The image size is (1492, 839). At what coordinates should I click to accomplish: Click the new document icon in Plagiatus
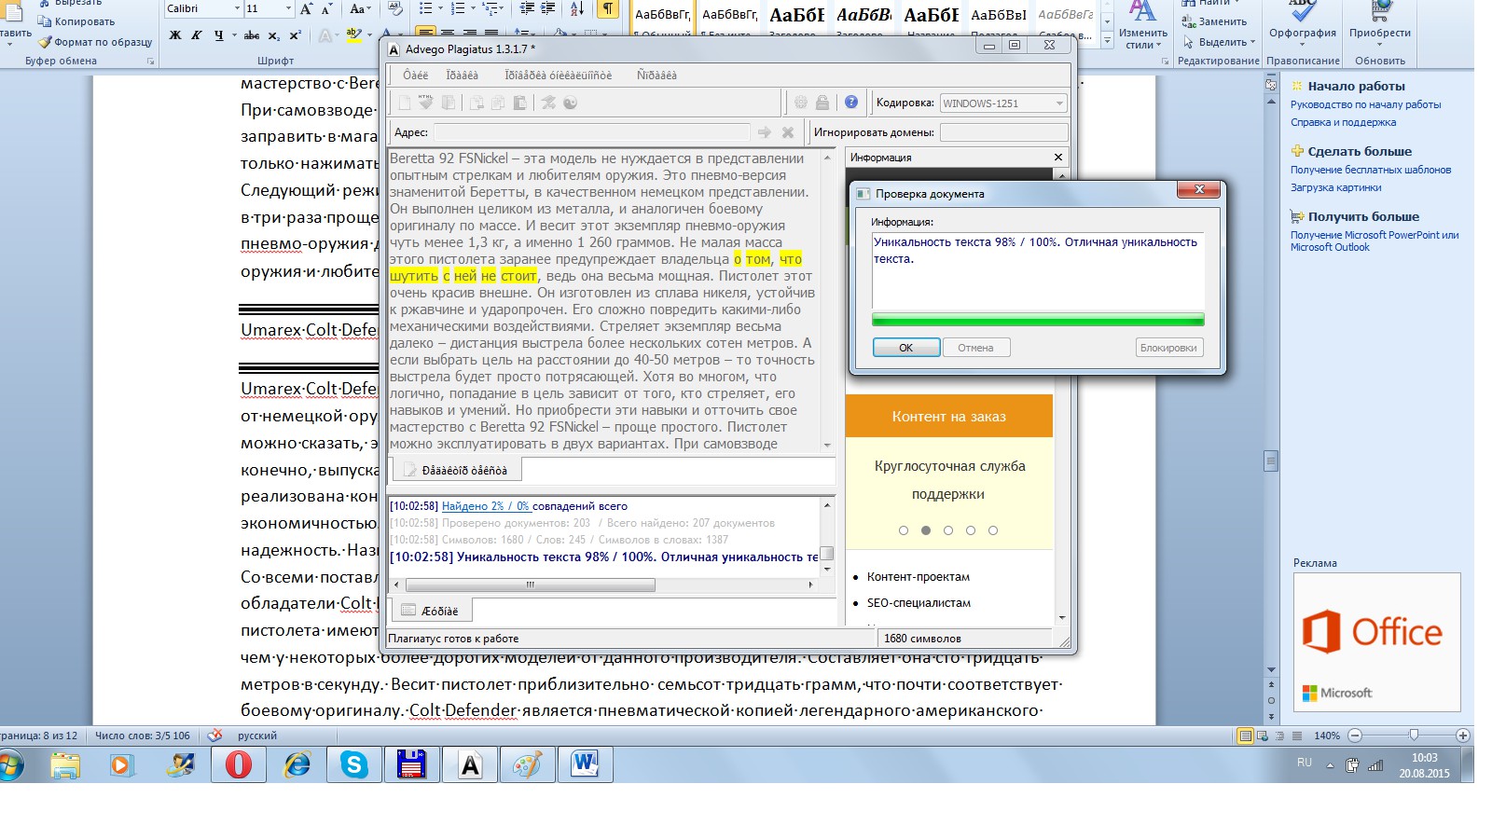tap(405, 103)
